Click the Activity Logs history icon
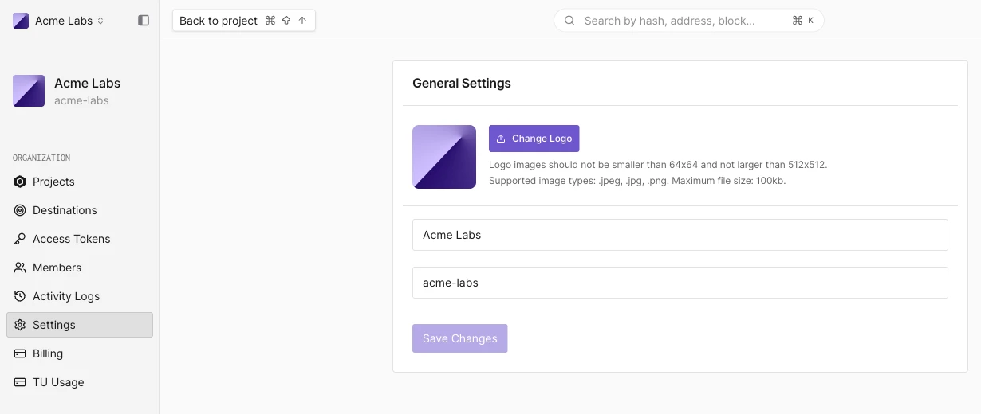This screenshot has width=981, height=414. point(20,296)
